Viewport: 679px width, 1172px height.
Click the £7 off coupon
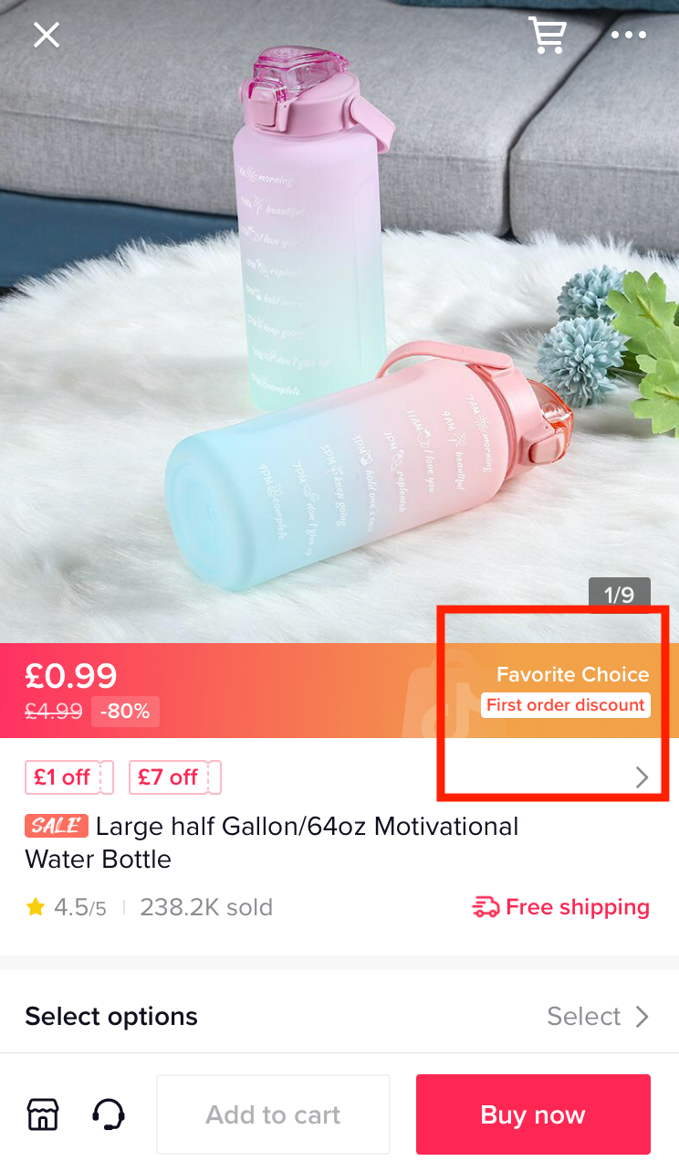(175, 777)
